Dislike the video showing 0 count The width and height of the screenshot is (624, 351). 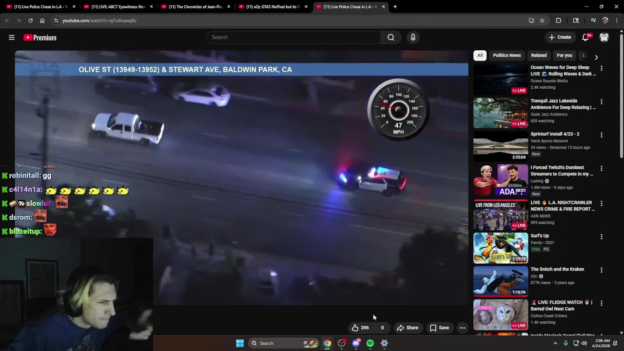pyautogui.click(x=382, y=328)
